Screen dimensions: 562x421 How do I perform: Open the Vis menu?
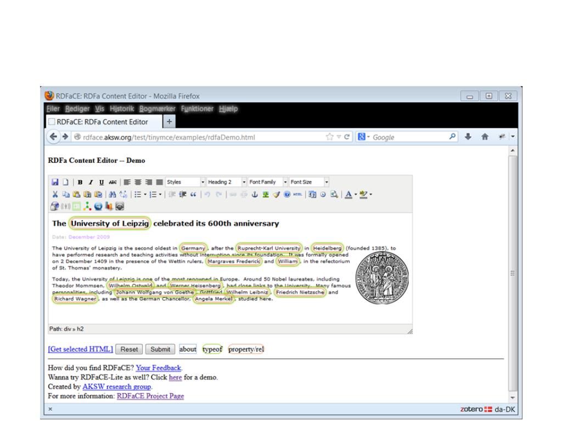(x=100, y=109)
